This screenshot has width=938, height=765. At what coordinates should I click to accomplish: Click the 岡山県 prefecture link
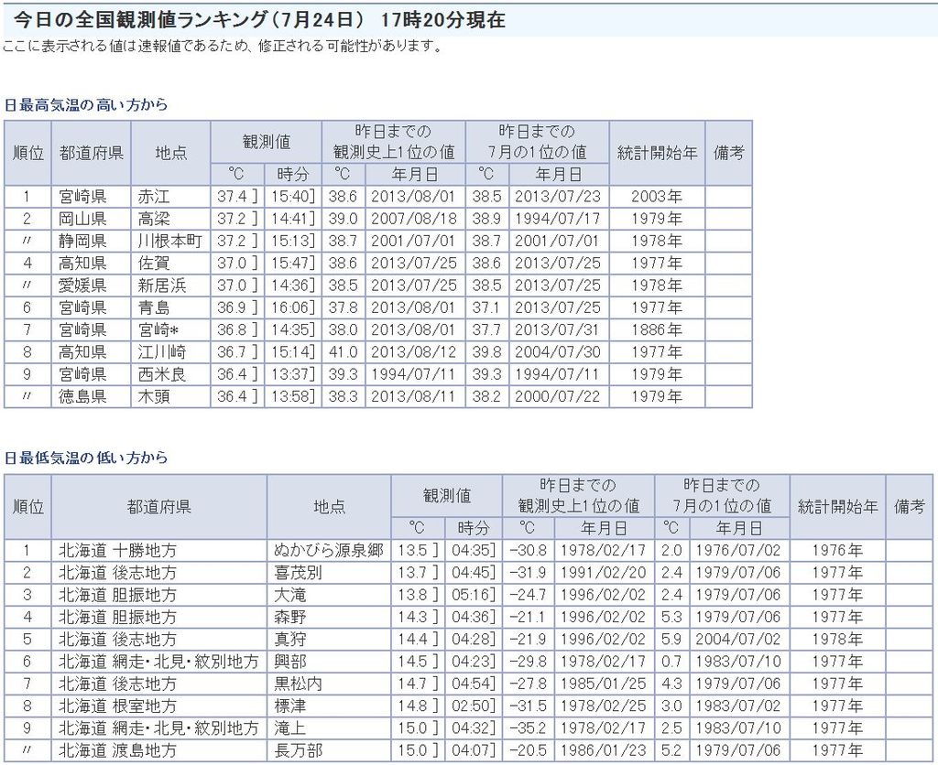point(82,219)
